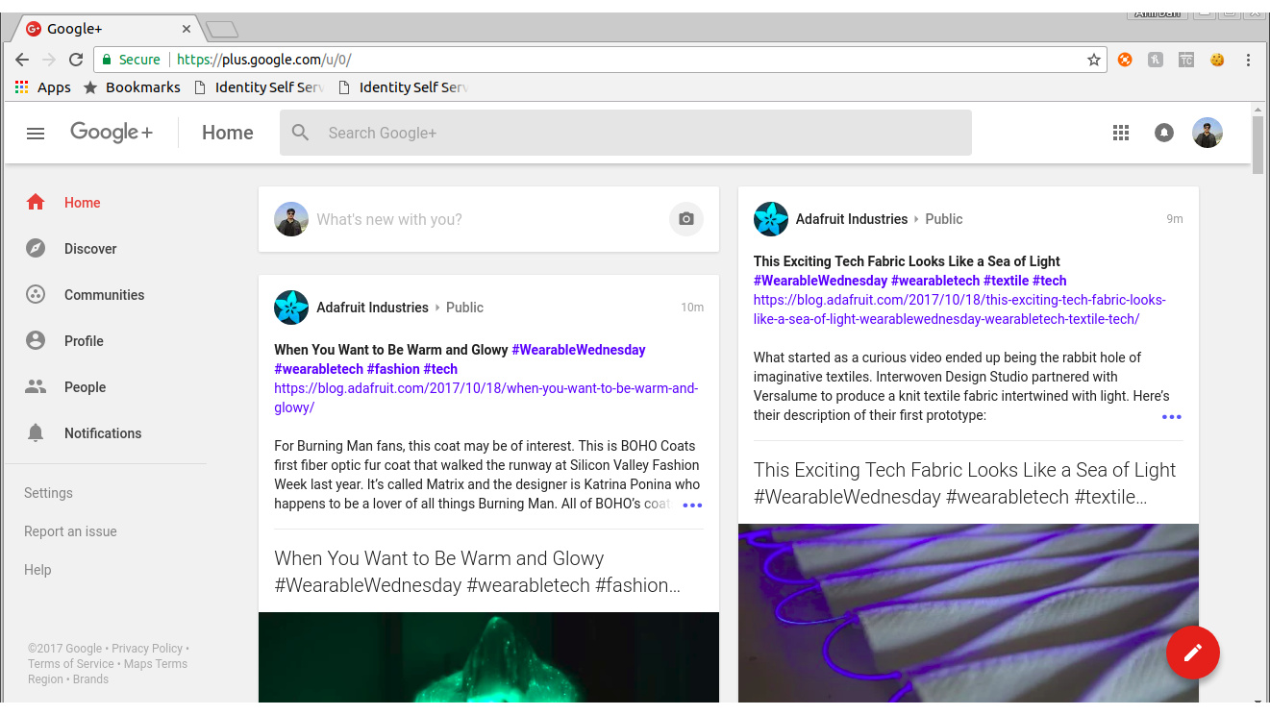Click the red compose pencil button

(1193, 653)
